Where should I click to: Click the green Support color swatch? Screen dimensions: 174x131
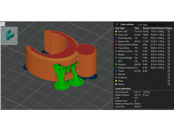pyautogui.click(x=116, y=64)
